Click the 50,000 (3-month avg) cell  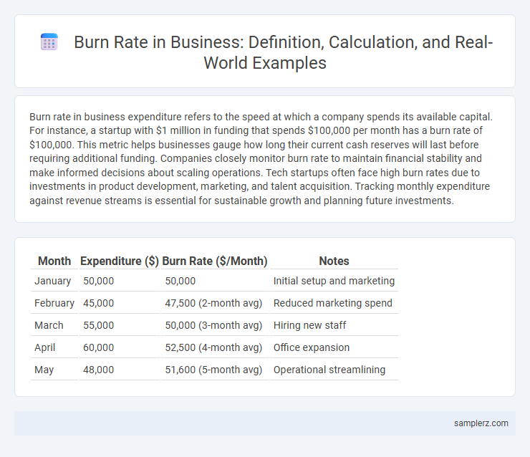(215, 325)
